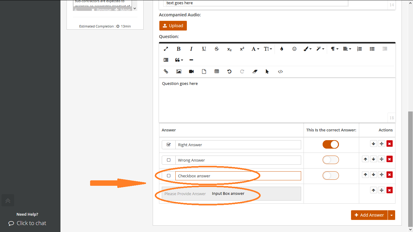Open the text alignment menu
Viewport: 413px width, 232px height.
(x=347, y=49)
